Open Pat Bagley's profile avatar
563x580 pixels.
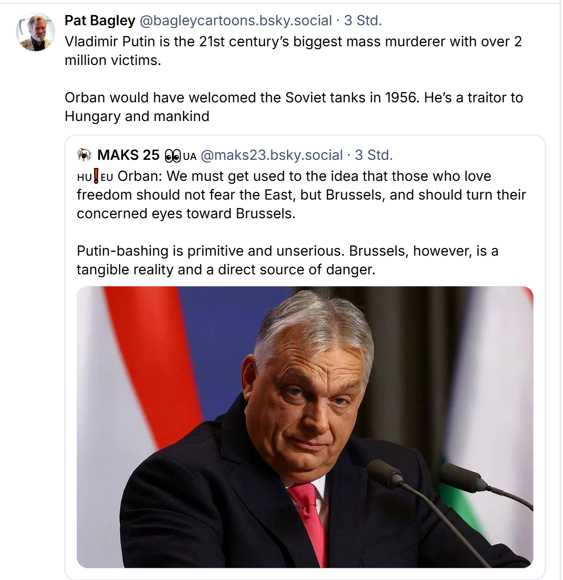(36, 32)
